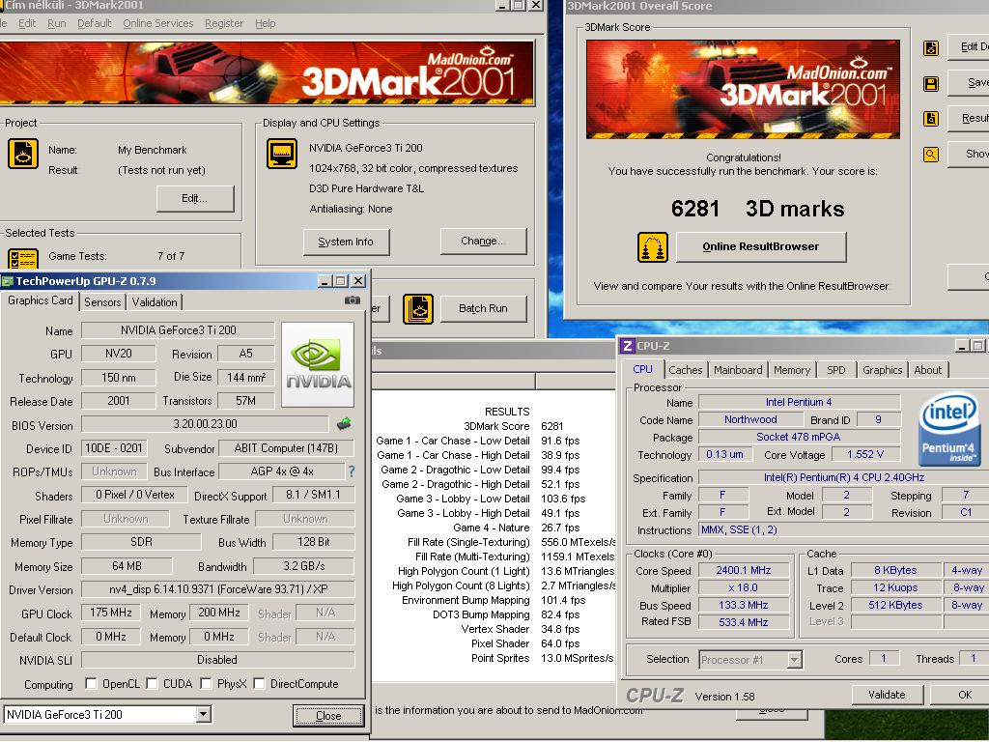Click the 6281 3D marks score text

757,209
